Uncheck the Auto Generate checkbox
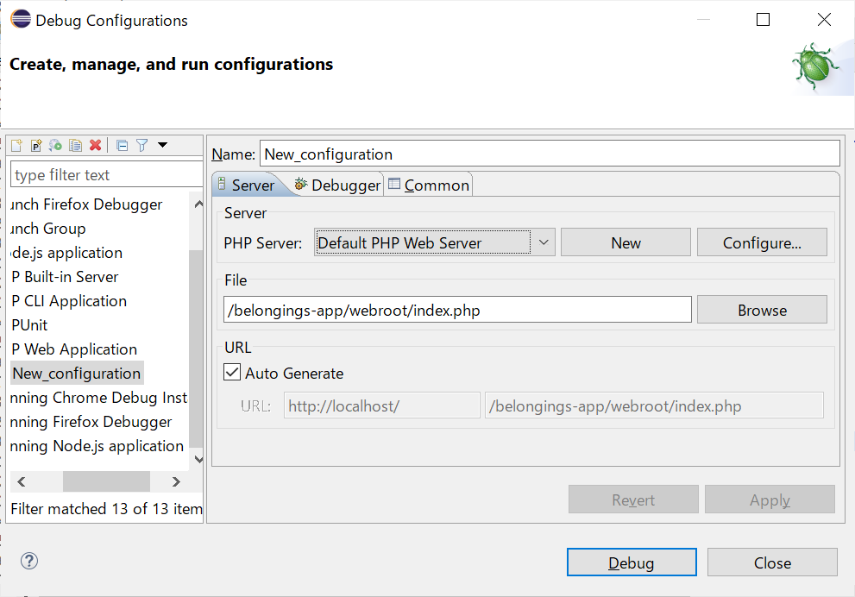This screenshot has width=855, height=597. [232, 373]
